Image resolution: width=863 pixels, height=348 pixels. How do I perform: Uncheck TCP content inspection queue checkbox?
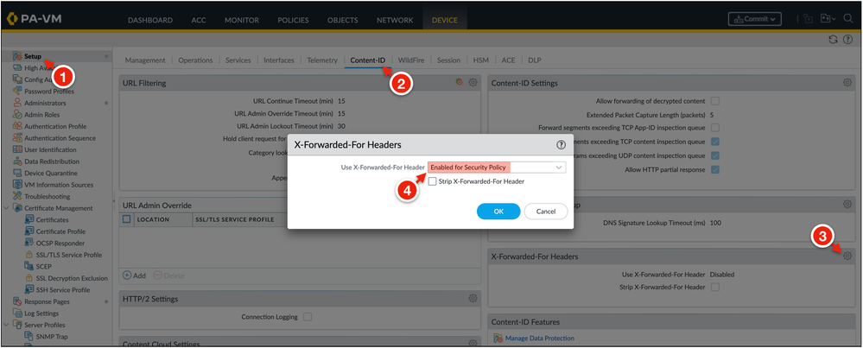tap(715, 142)
